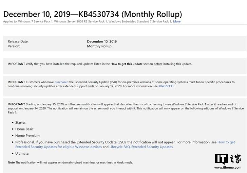Select the 'Home Basic.' bullet item
Screen dimensions: 247x173
(25, 129)
